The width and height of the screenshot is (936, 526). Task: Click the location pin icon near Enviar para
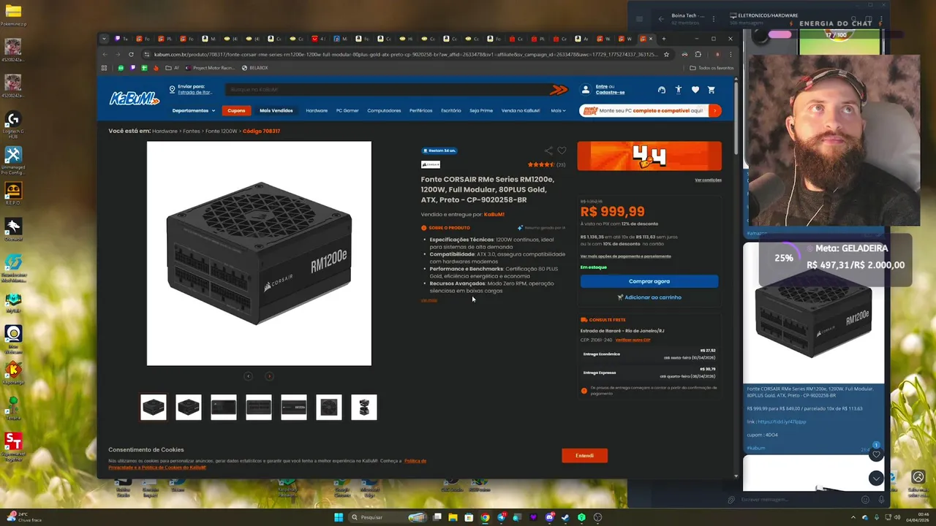(x=172, y=89)
